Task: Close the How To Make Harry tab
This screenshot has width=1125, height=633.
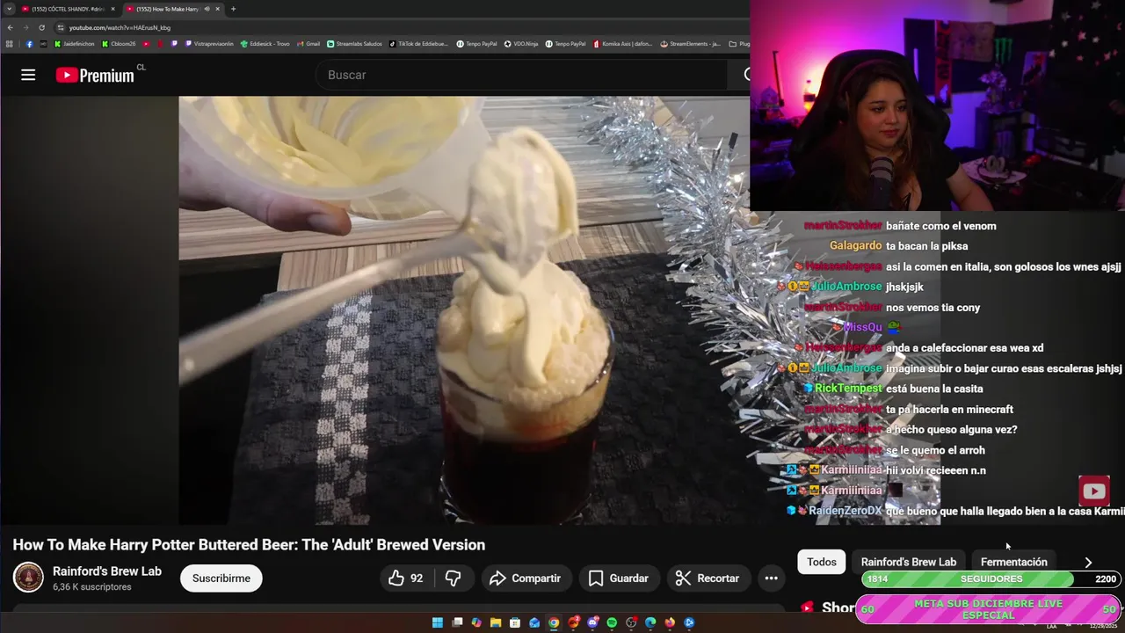Action: [x=217, y=9]
